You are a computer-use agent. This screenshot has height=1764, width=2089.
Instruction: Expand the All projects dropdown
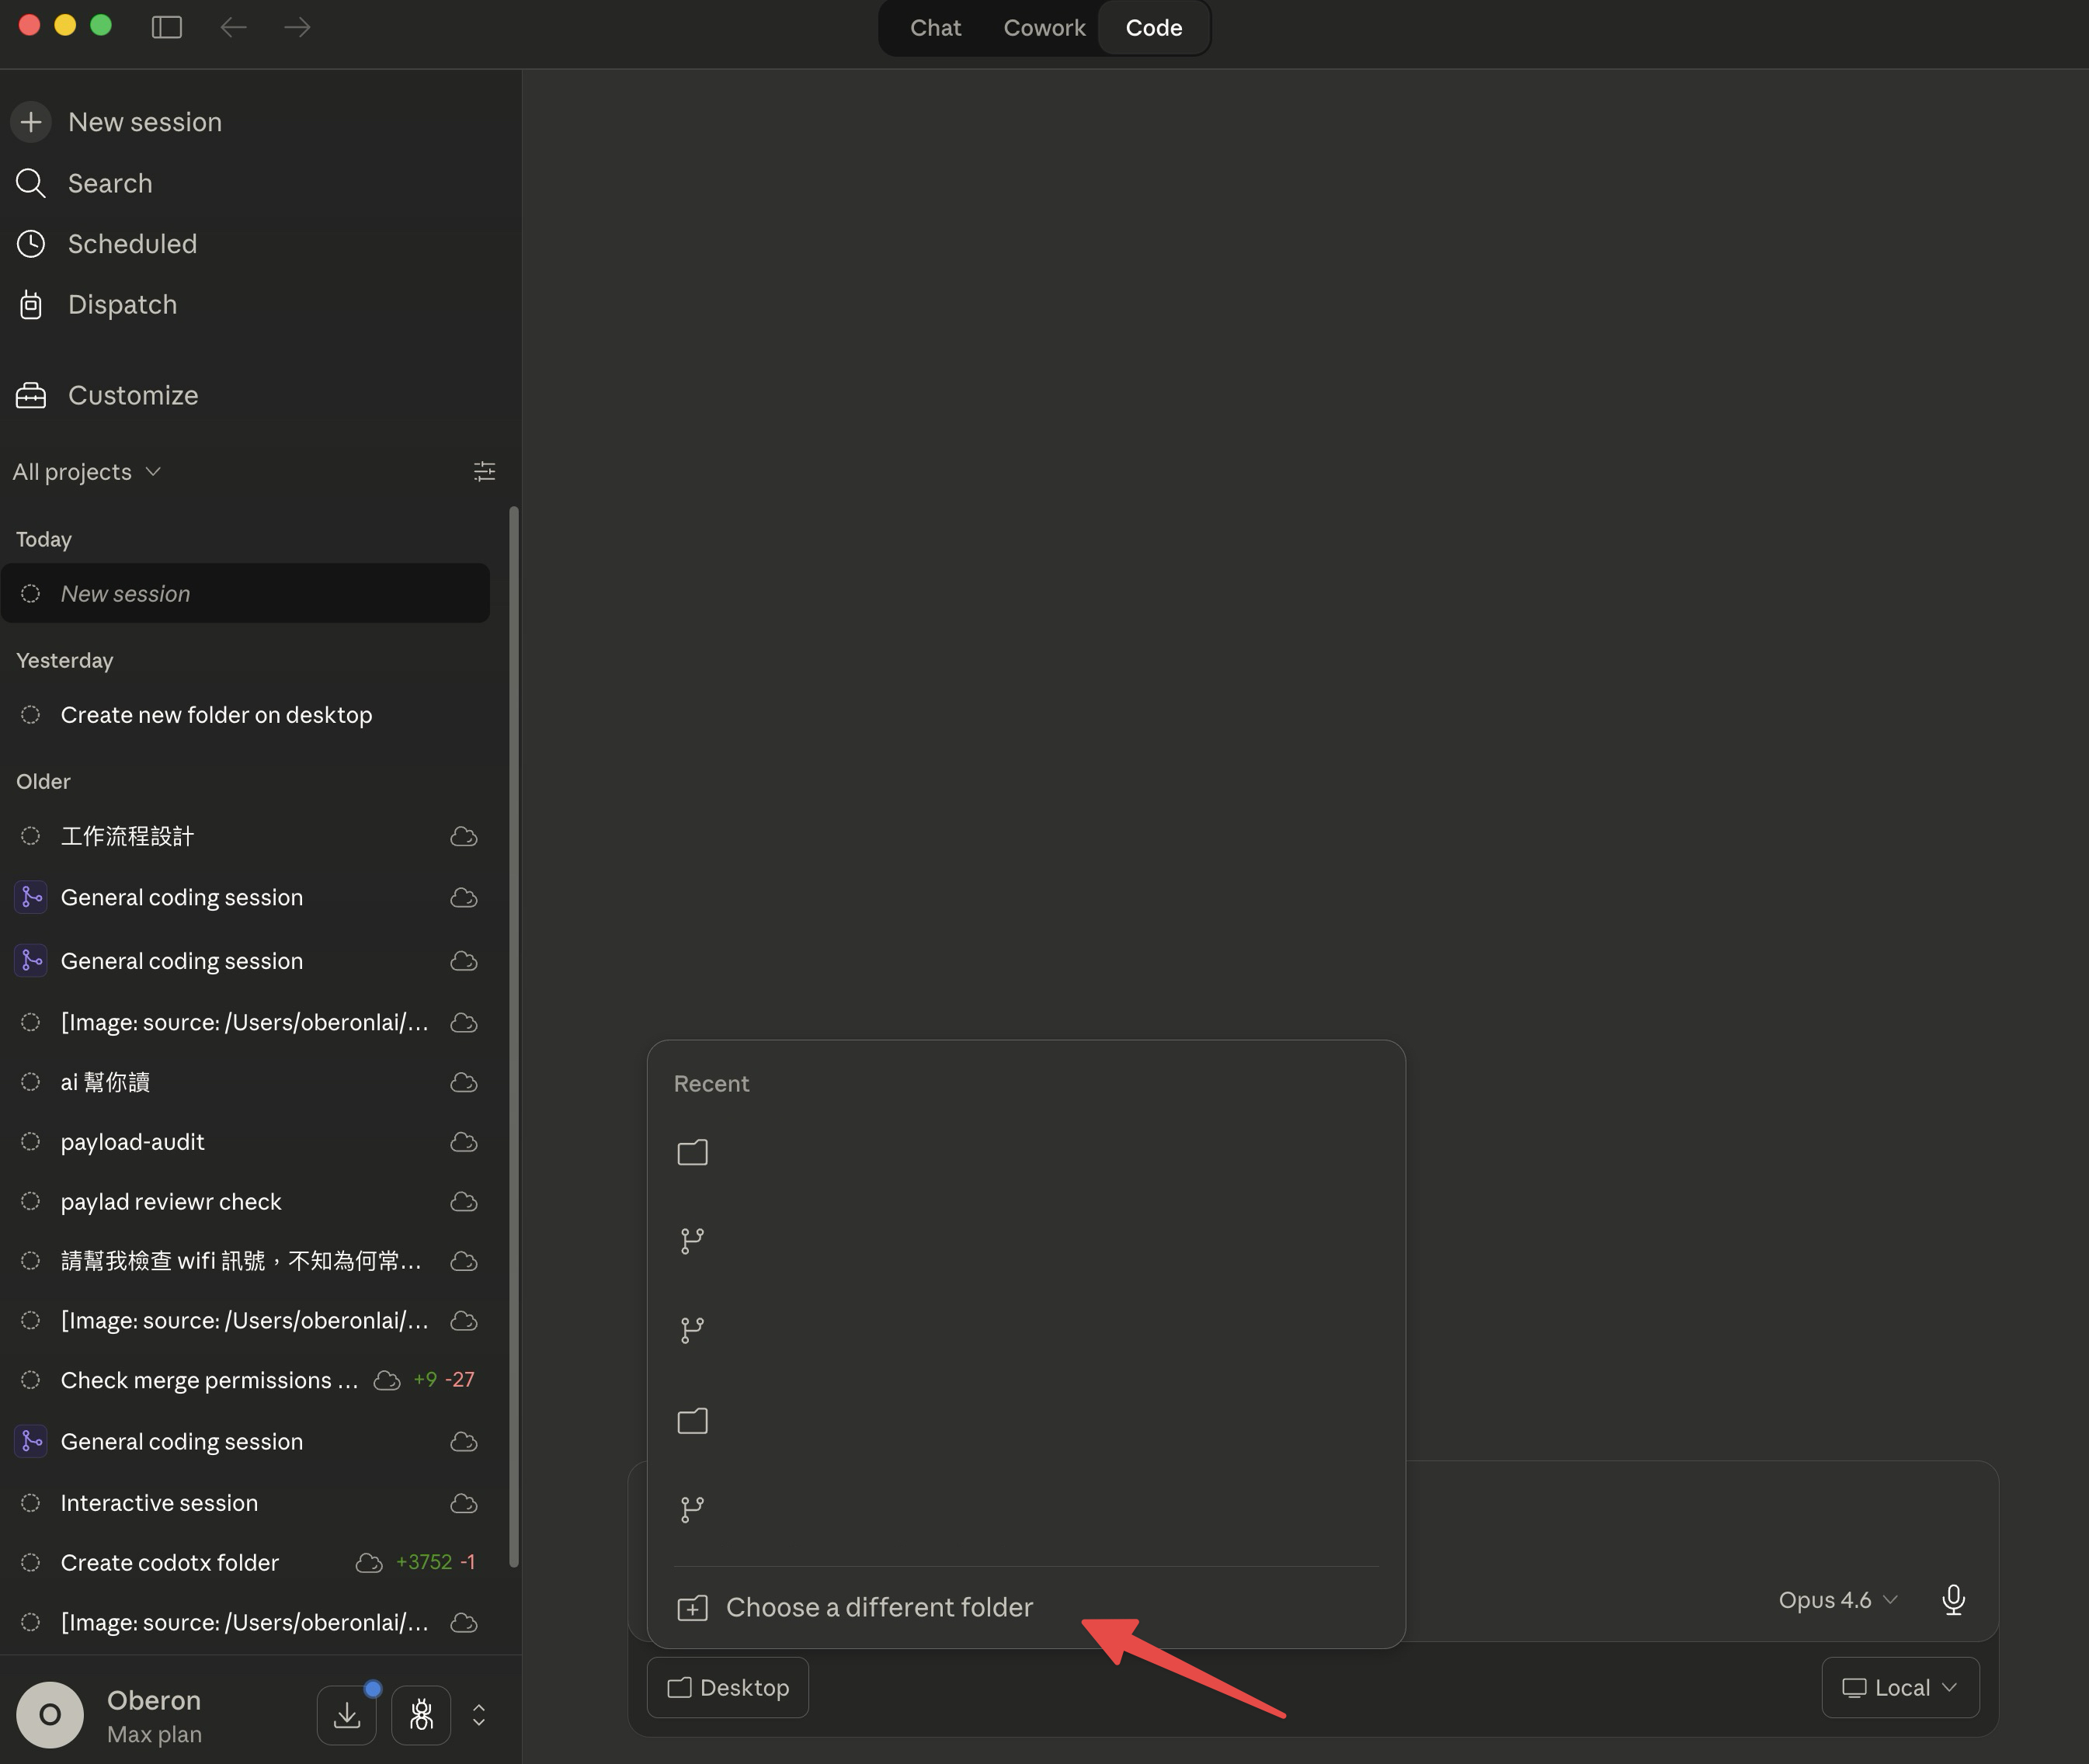[x=87, y=471]
